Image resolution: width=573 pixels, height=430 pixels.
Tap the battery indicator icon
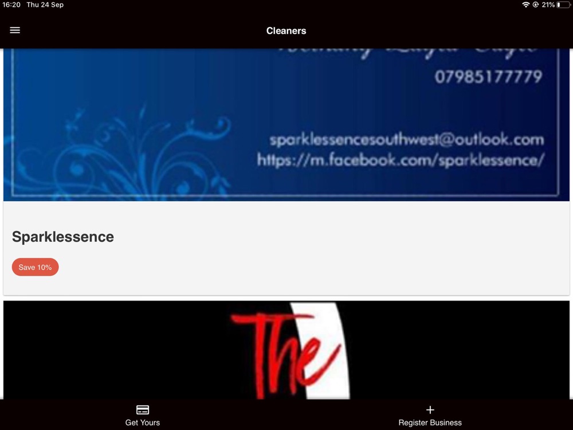(563, 5)
